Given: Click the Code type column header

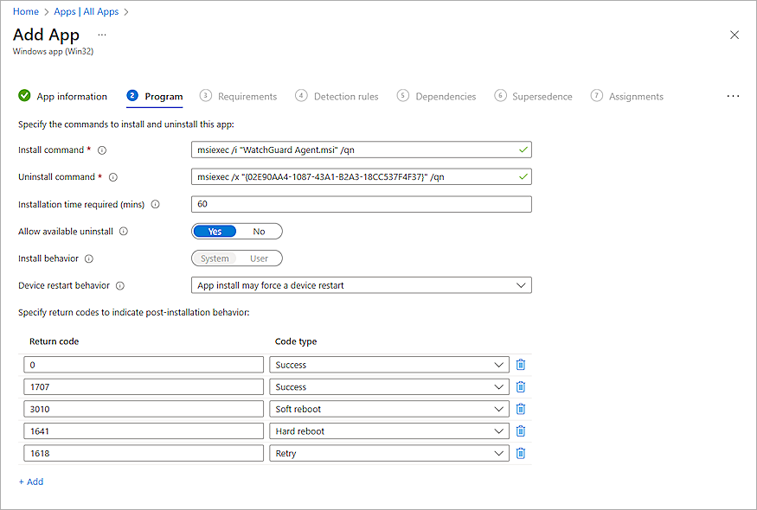Looking at the screenshot, I should [296, 341].
